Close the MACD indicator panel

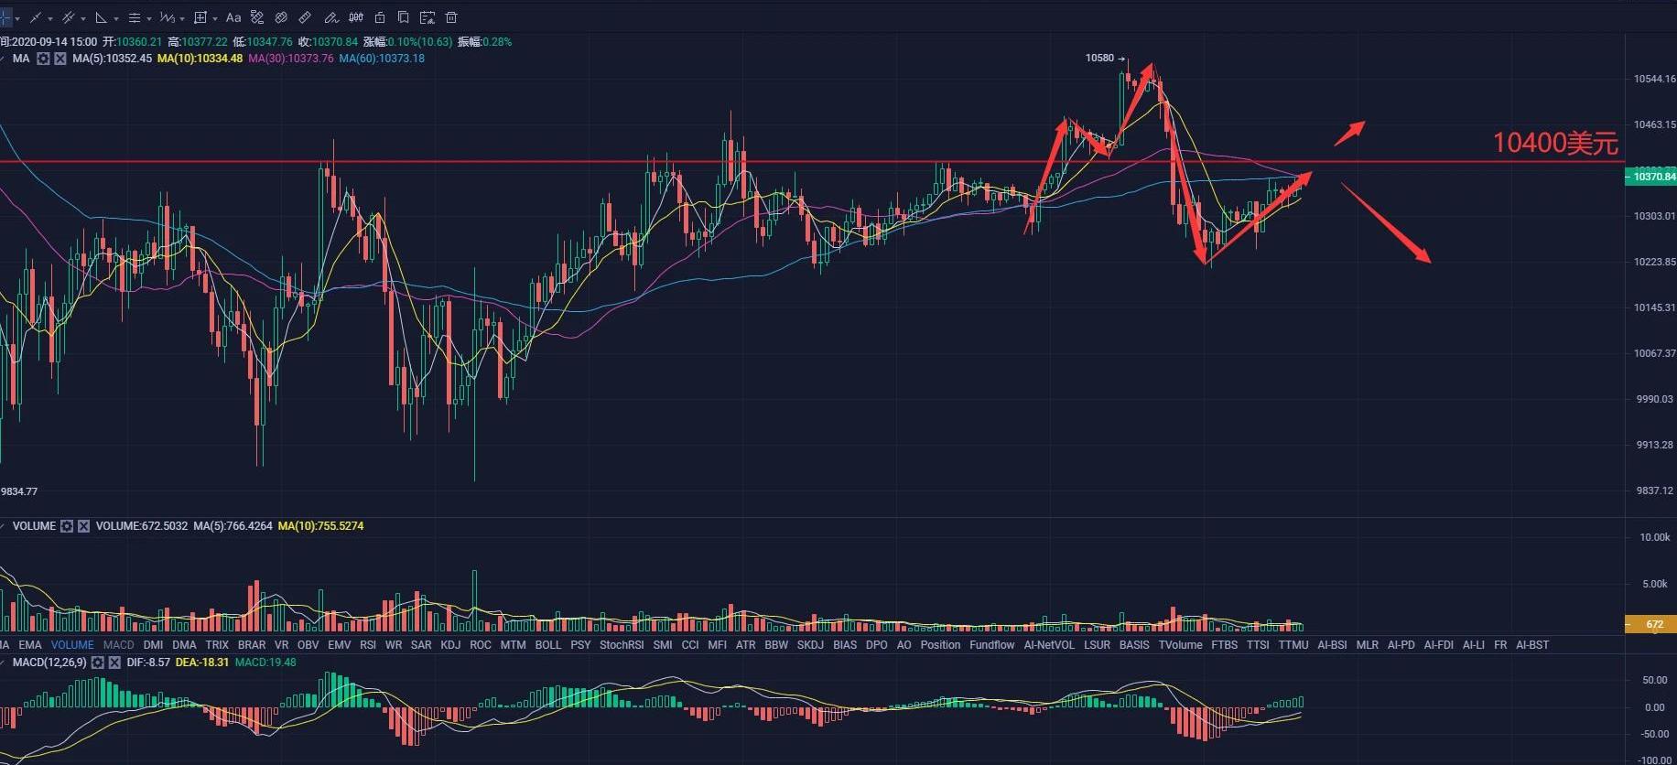pos(114,663)
